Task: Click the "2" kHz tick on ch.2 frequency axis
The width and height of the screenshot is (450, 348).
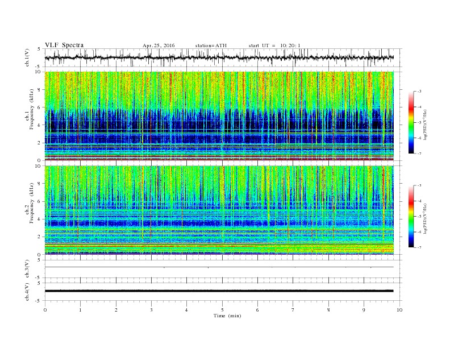Action: click(x=40, y=237)
